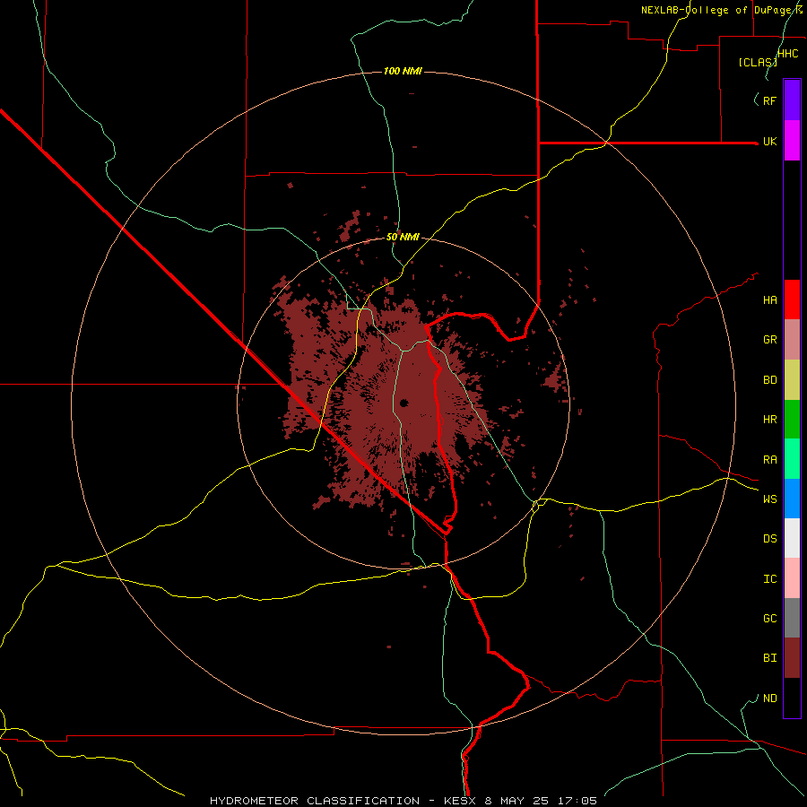Click the DS white legend swatch
The height and width of the screenshot is (807, 807).
tap(792, 538)
